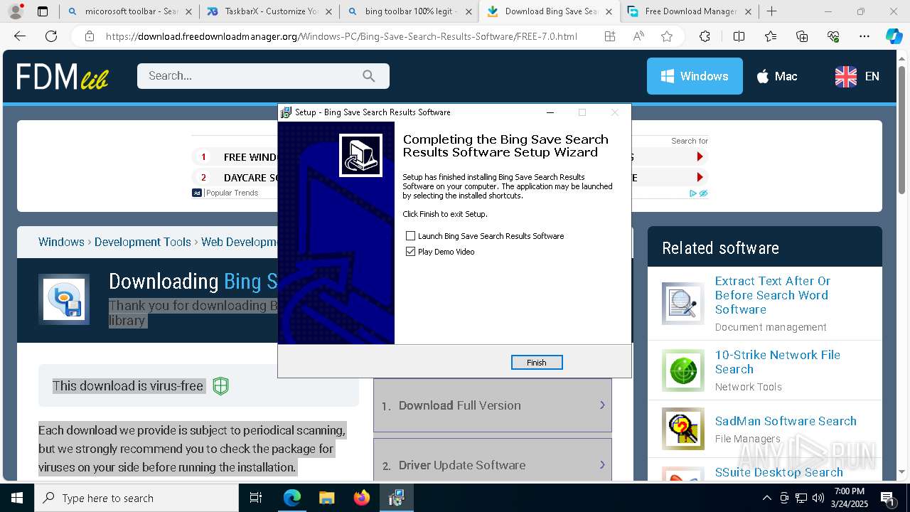910x512 pixels.
Task: Open Copilot sidebar icon
Action: pyautogui.click(x=894, y=36)
